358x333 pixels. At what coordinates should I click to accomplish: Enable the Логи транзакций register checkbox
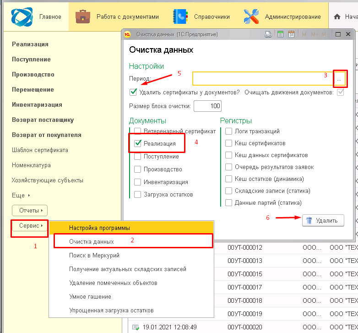click(228, 131)
